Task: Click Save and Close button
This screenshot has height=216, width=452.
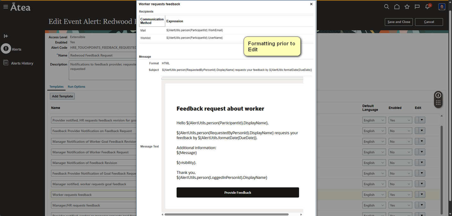Action: [x=399, y=22]
